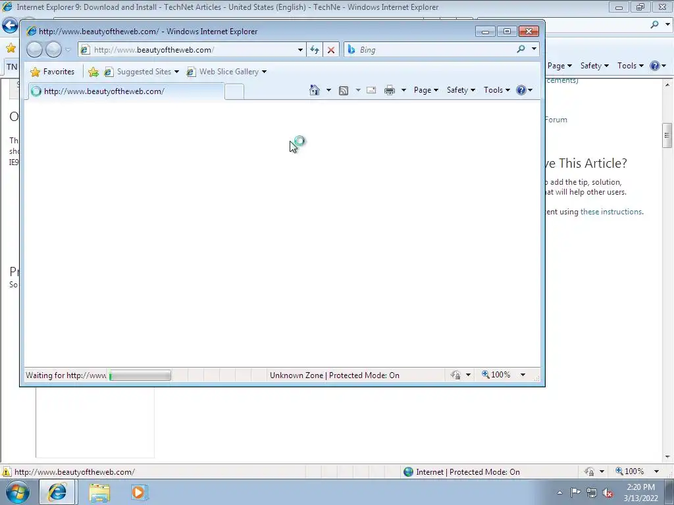This screenshot has height=505, width=674.
Task: Expand the address bar history dropdown
Action: click(300, 50)
